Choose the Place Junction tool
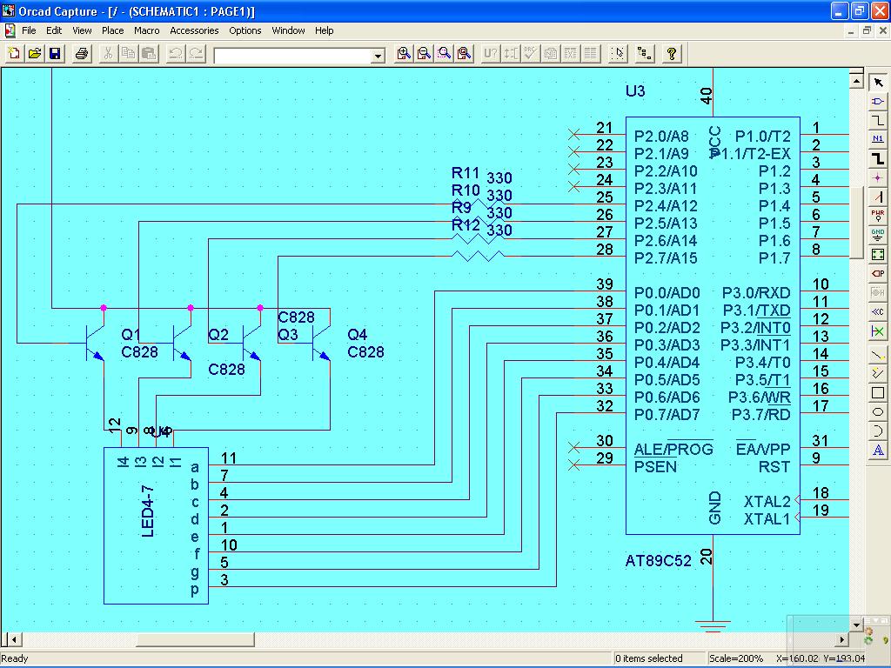The width and height of the screenshot is (891, 668). 878,177
